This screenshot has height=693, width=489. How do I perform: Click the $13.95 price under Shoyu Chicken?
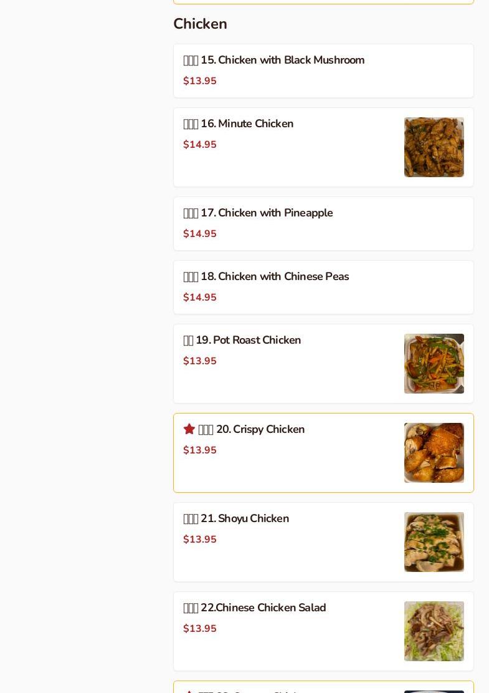pyautogui.click(x=200, y=540)
